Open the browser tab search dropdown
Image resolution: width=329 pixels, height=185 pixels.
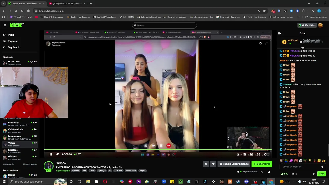point(3,4)
